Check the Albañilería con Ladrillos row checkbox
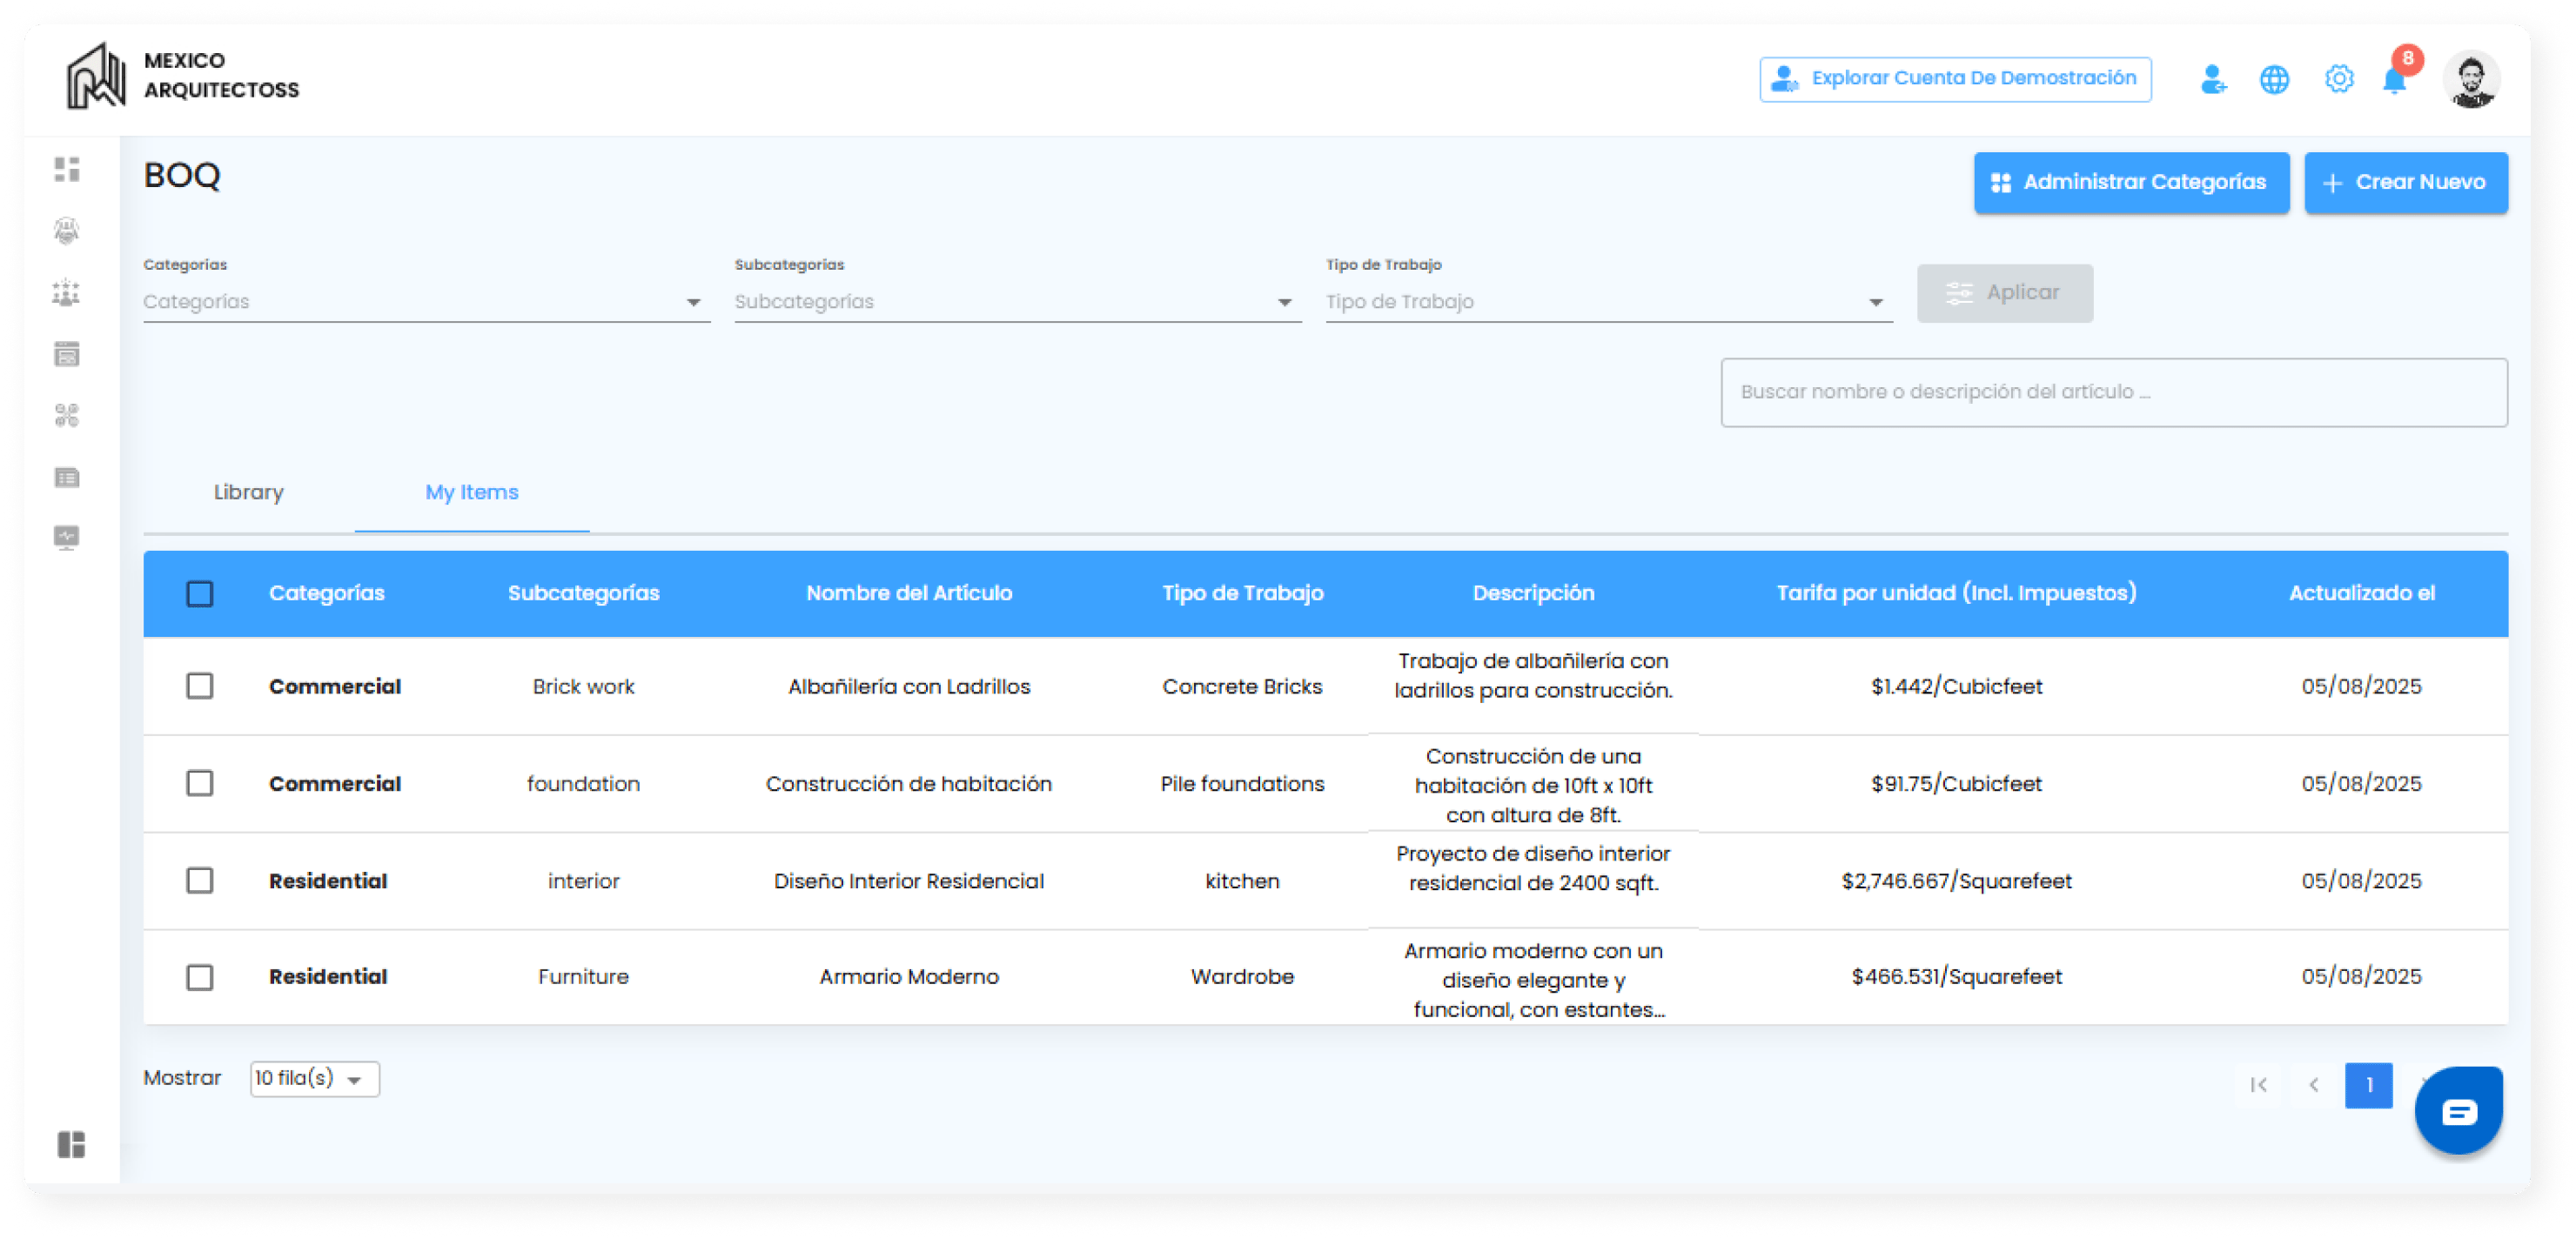Image resolution: width=2576 pixels, height=1239 pixels. (200, 686)
